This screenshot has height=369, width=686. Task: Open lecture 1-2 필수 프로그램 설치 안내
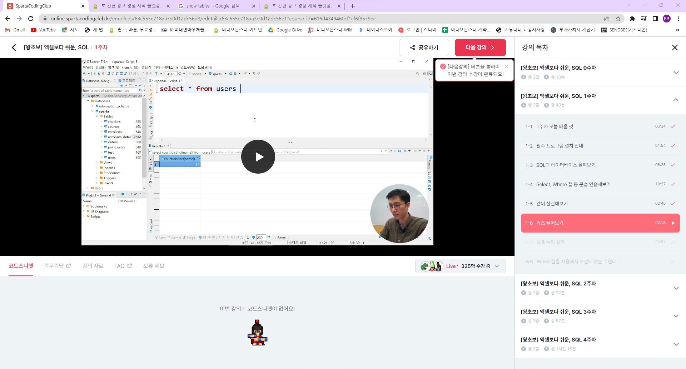point(600,146)
